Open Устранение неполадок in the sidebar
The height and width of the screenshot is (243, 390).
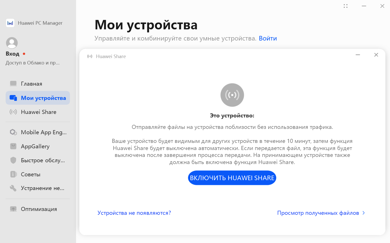(x=38, y=188)
